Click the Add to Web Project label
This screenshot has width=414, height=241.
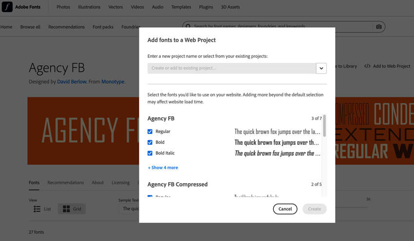pos(392,66)
